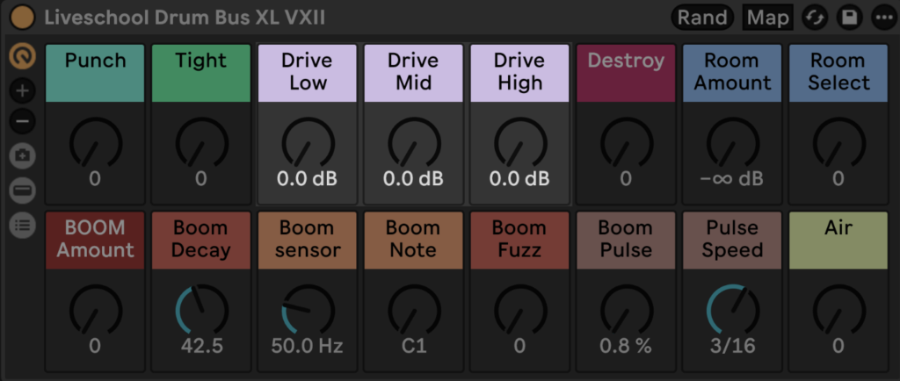
Task: Add macro with the plus icon
Action: click(x=23, y=90)
